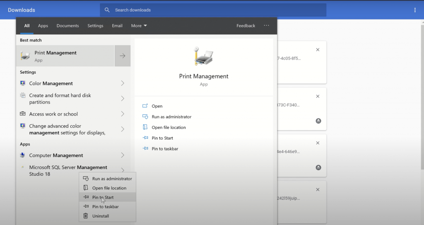Remove the 4e4-646e9 download entry

[x=318, y=143]
